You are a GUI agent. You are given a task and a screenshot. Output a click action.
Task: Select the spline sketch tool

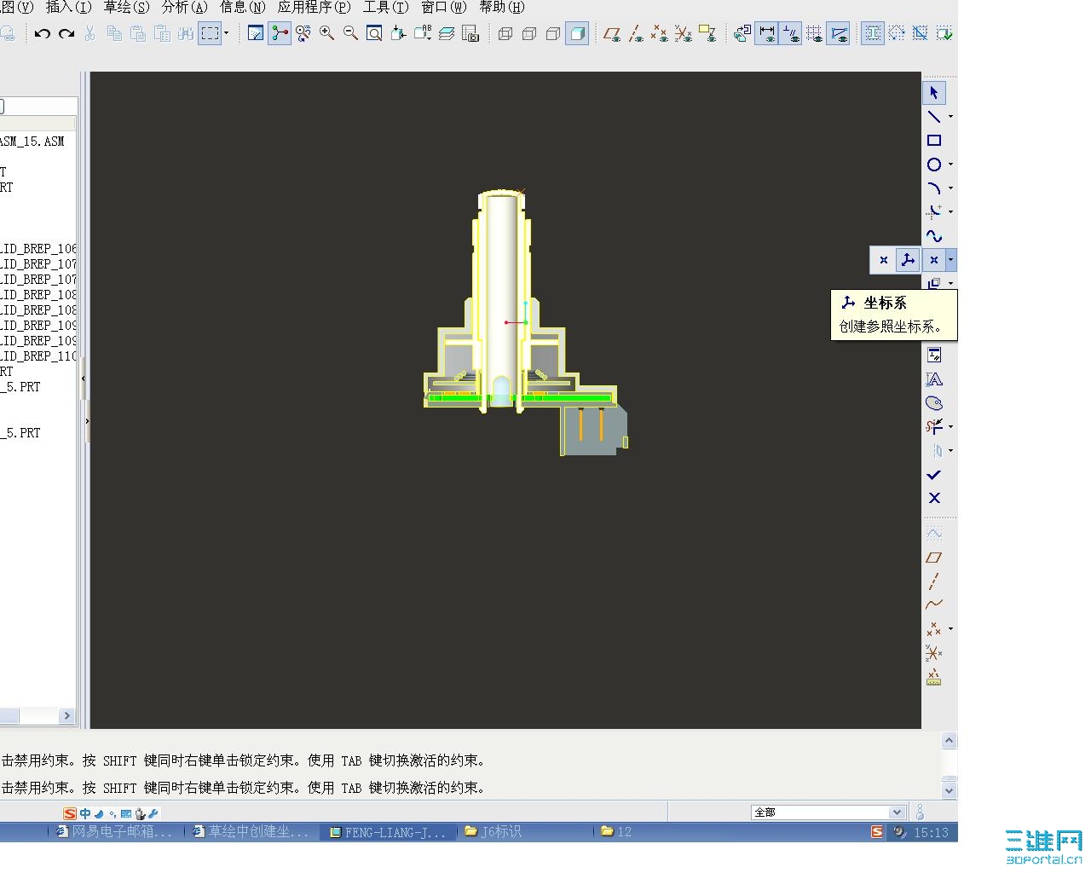(x=934, y=235)
